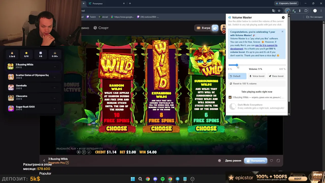Open the Notepad app on the taskbar
325x183 pixels.
[x=185, y=179]
